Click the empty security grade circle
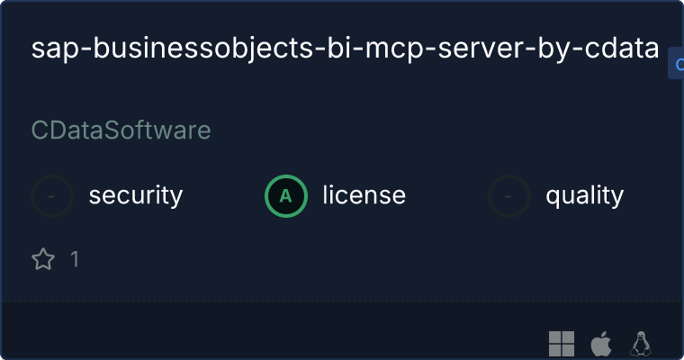 click(x=52, y=196)
